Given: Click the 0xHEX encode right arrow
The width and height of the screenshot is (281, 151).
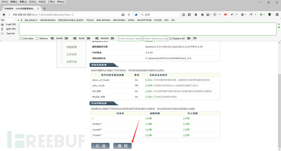Looking at the screenshot, I should click(x=66, y=38).
